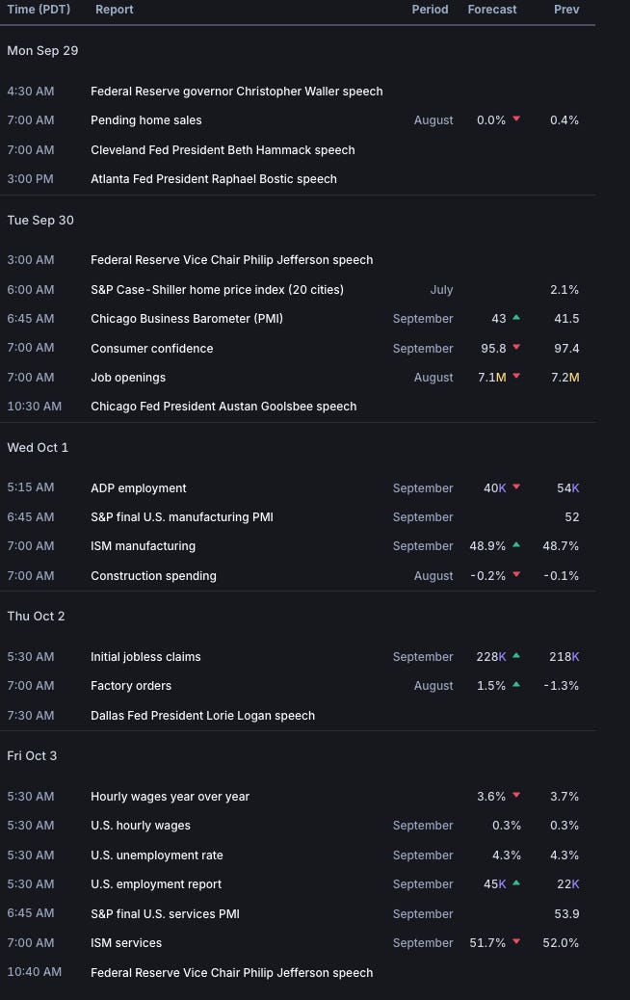Open S&P Case-Shiller home price index report
The height and width of the screenshot is (1000, 630).
pos(217,290)
